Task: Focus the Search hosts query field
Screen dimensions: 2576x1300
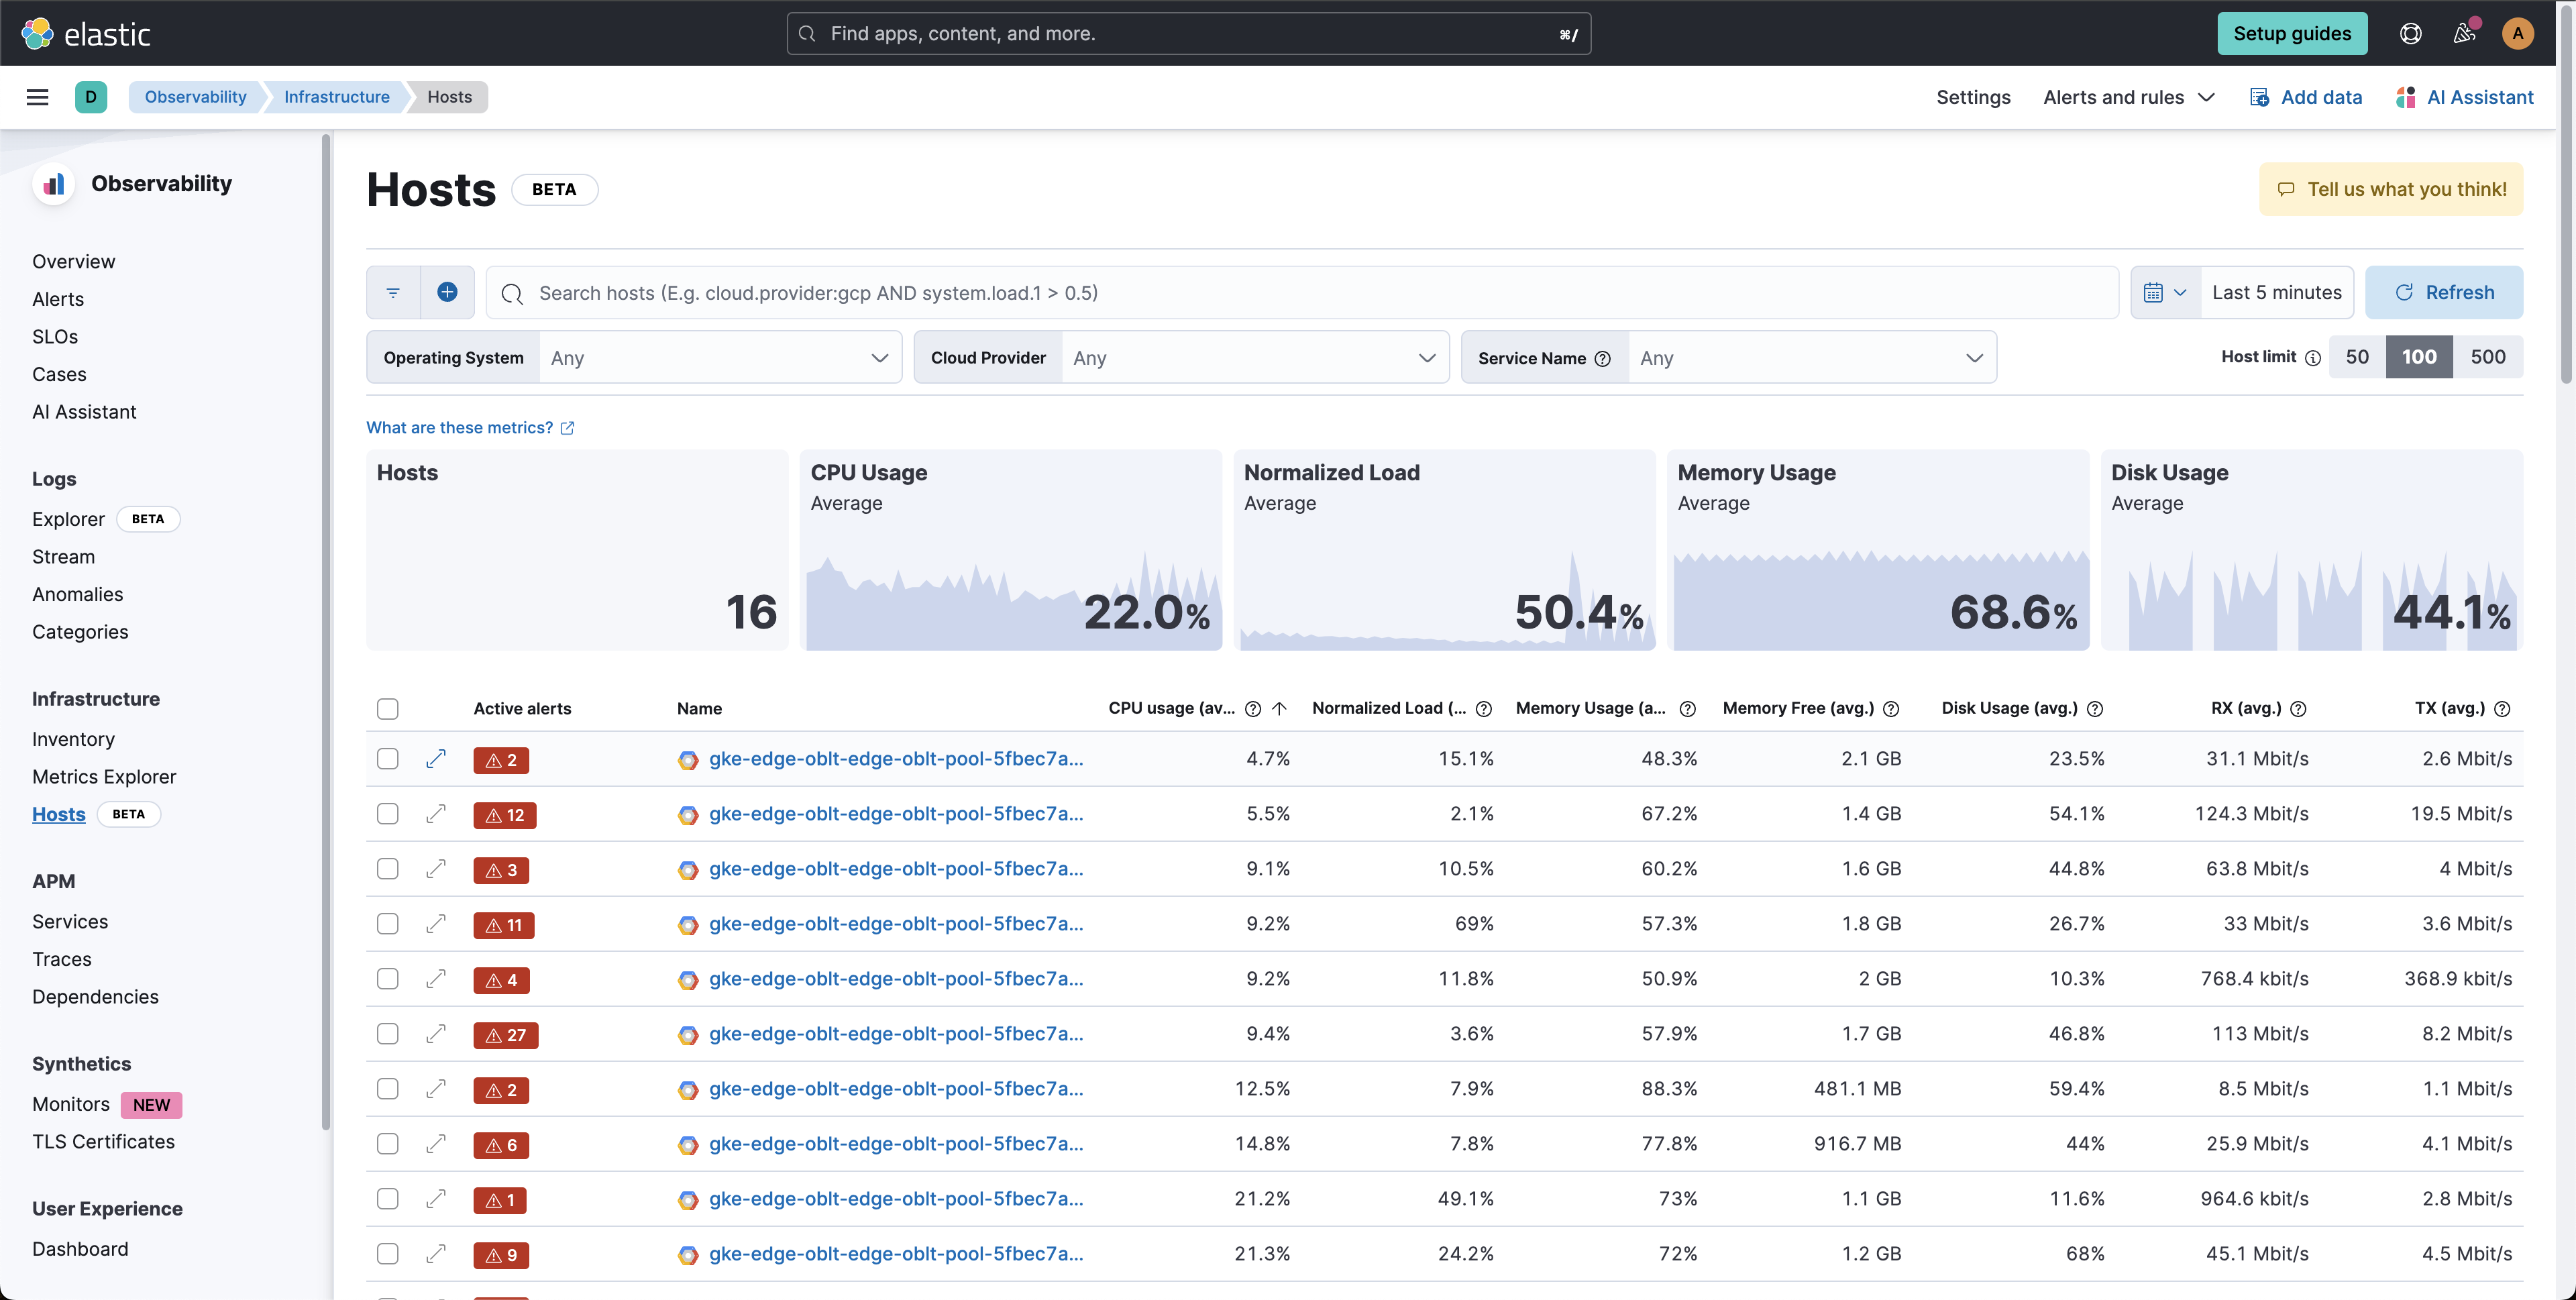Action: [1302, 292]
